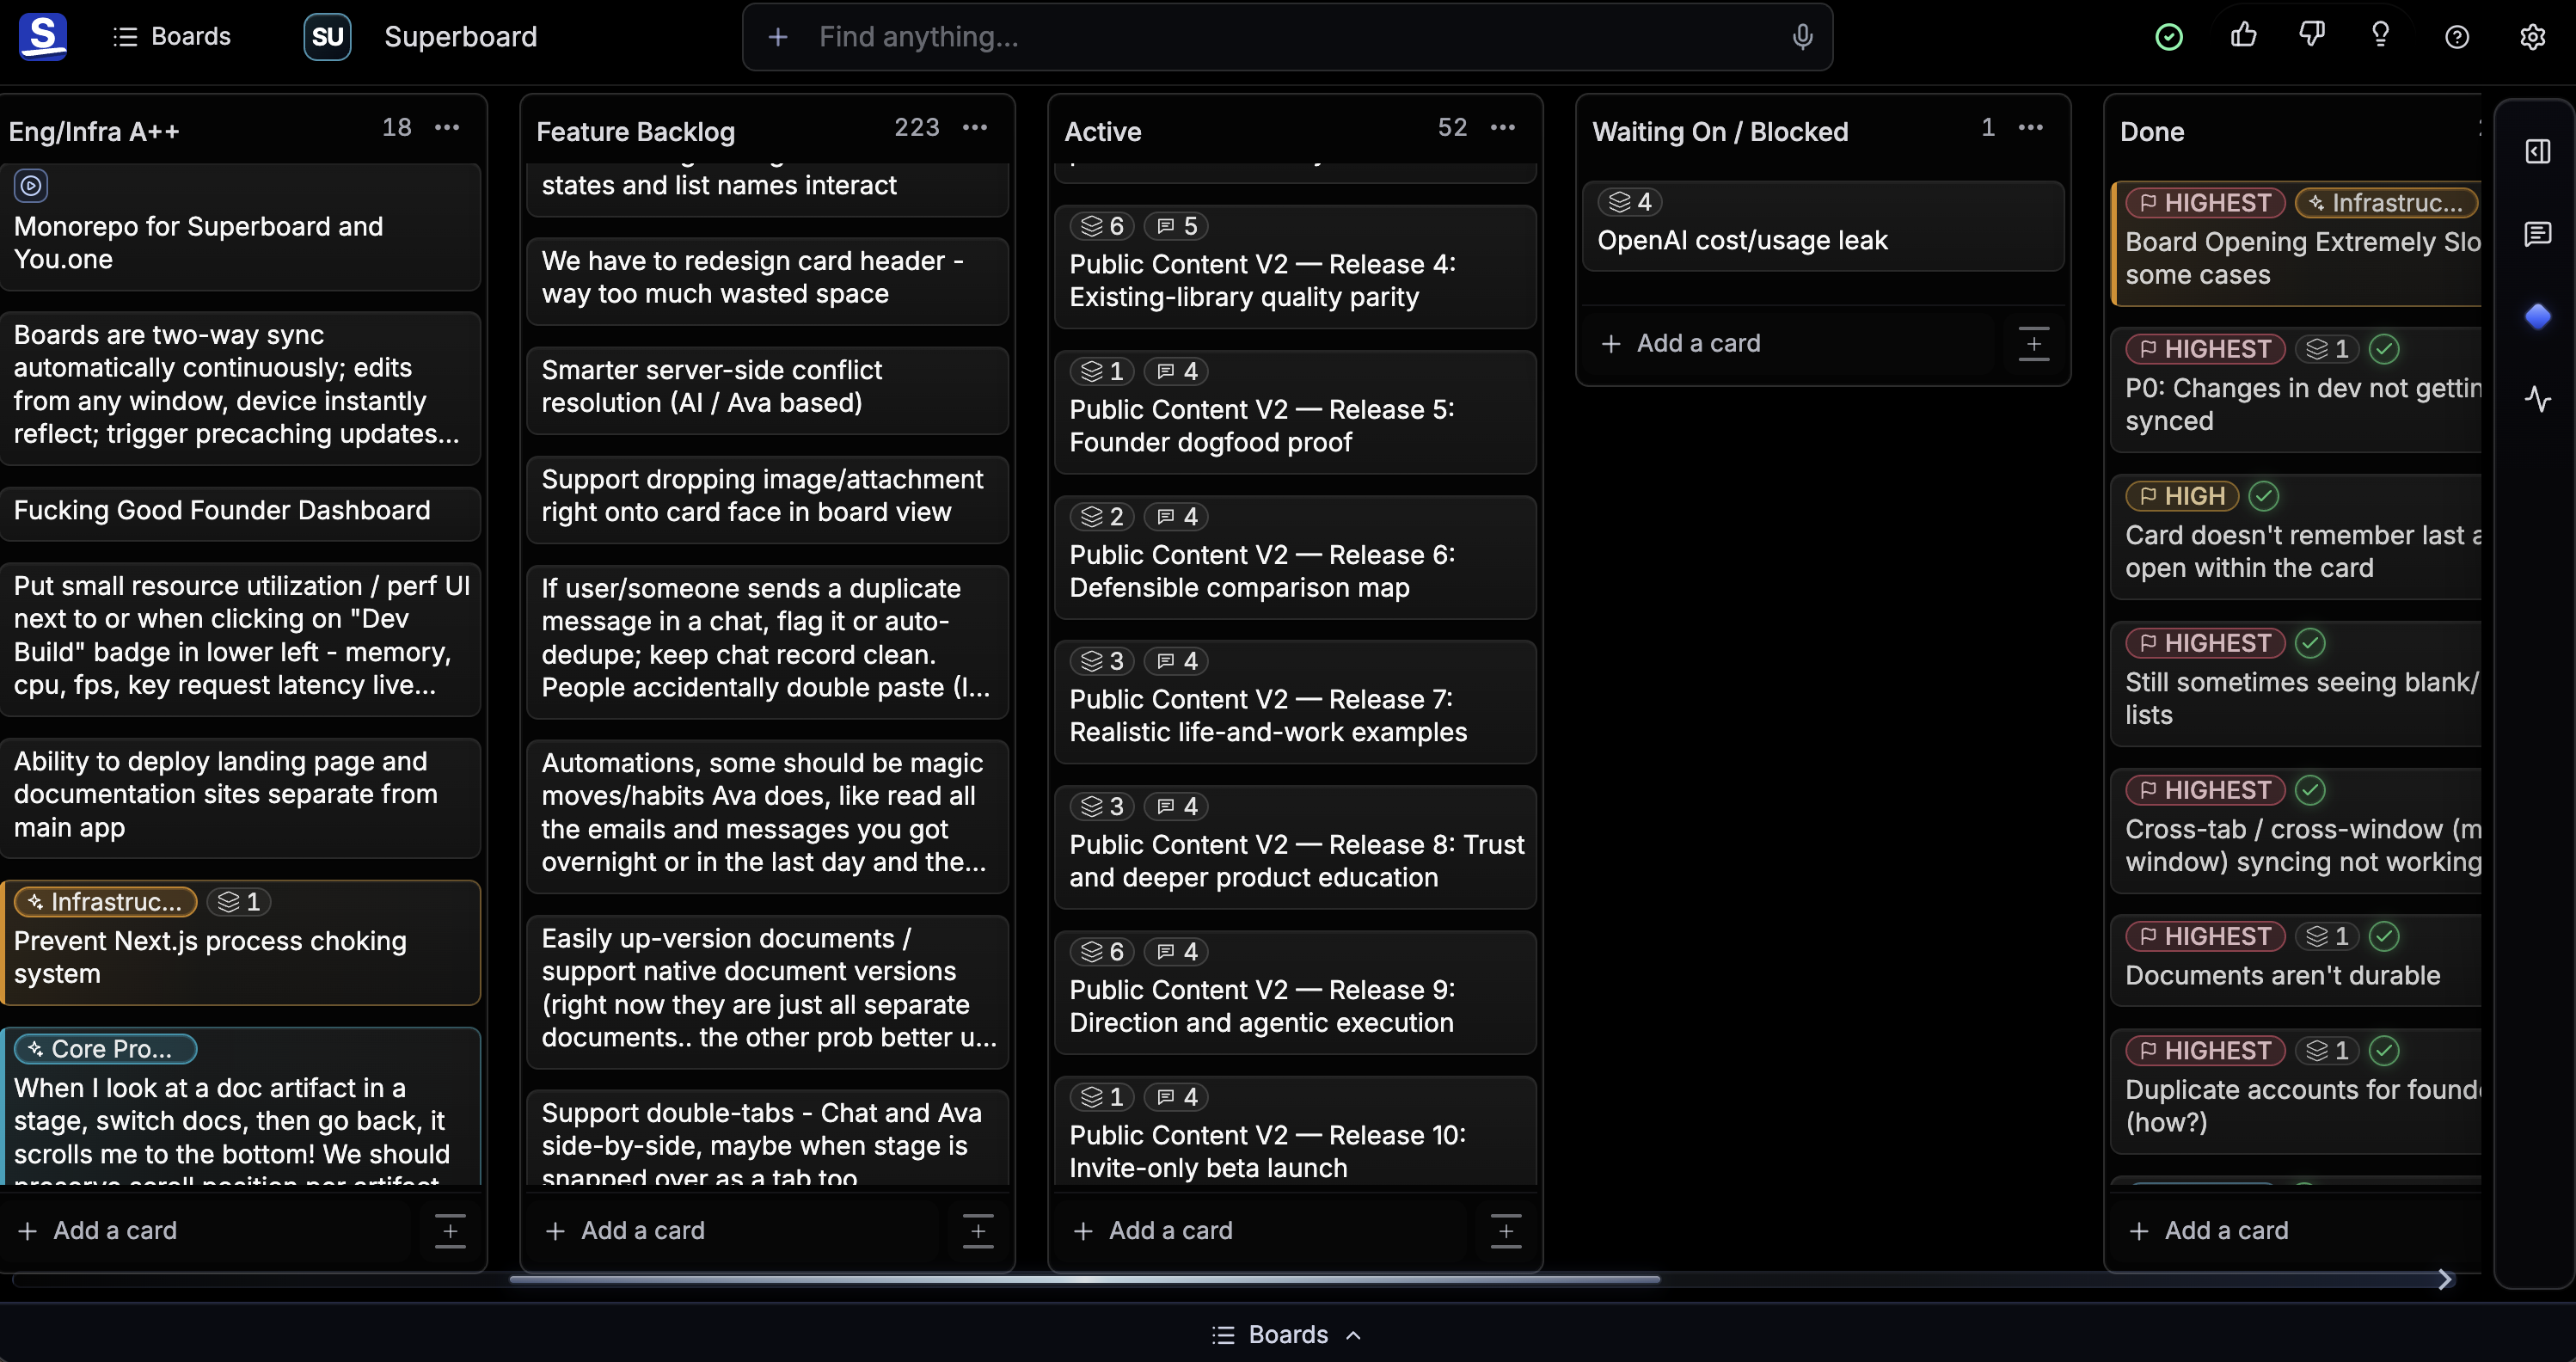The height and width of the screenshot is (1362, 2576).
Task: Click the Superboard S logo
Action: pos(43,37)
